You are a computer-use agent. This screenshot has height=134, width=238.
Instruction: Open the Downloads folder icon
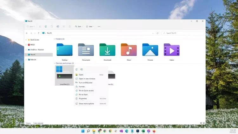click(107, 50)
